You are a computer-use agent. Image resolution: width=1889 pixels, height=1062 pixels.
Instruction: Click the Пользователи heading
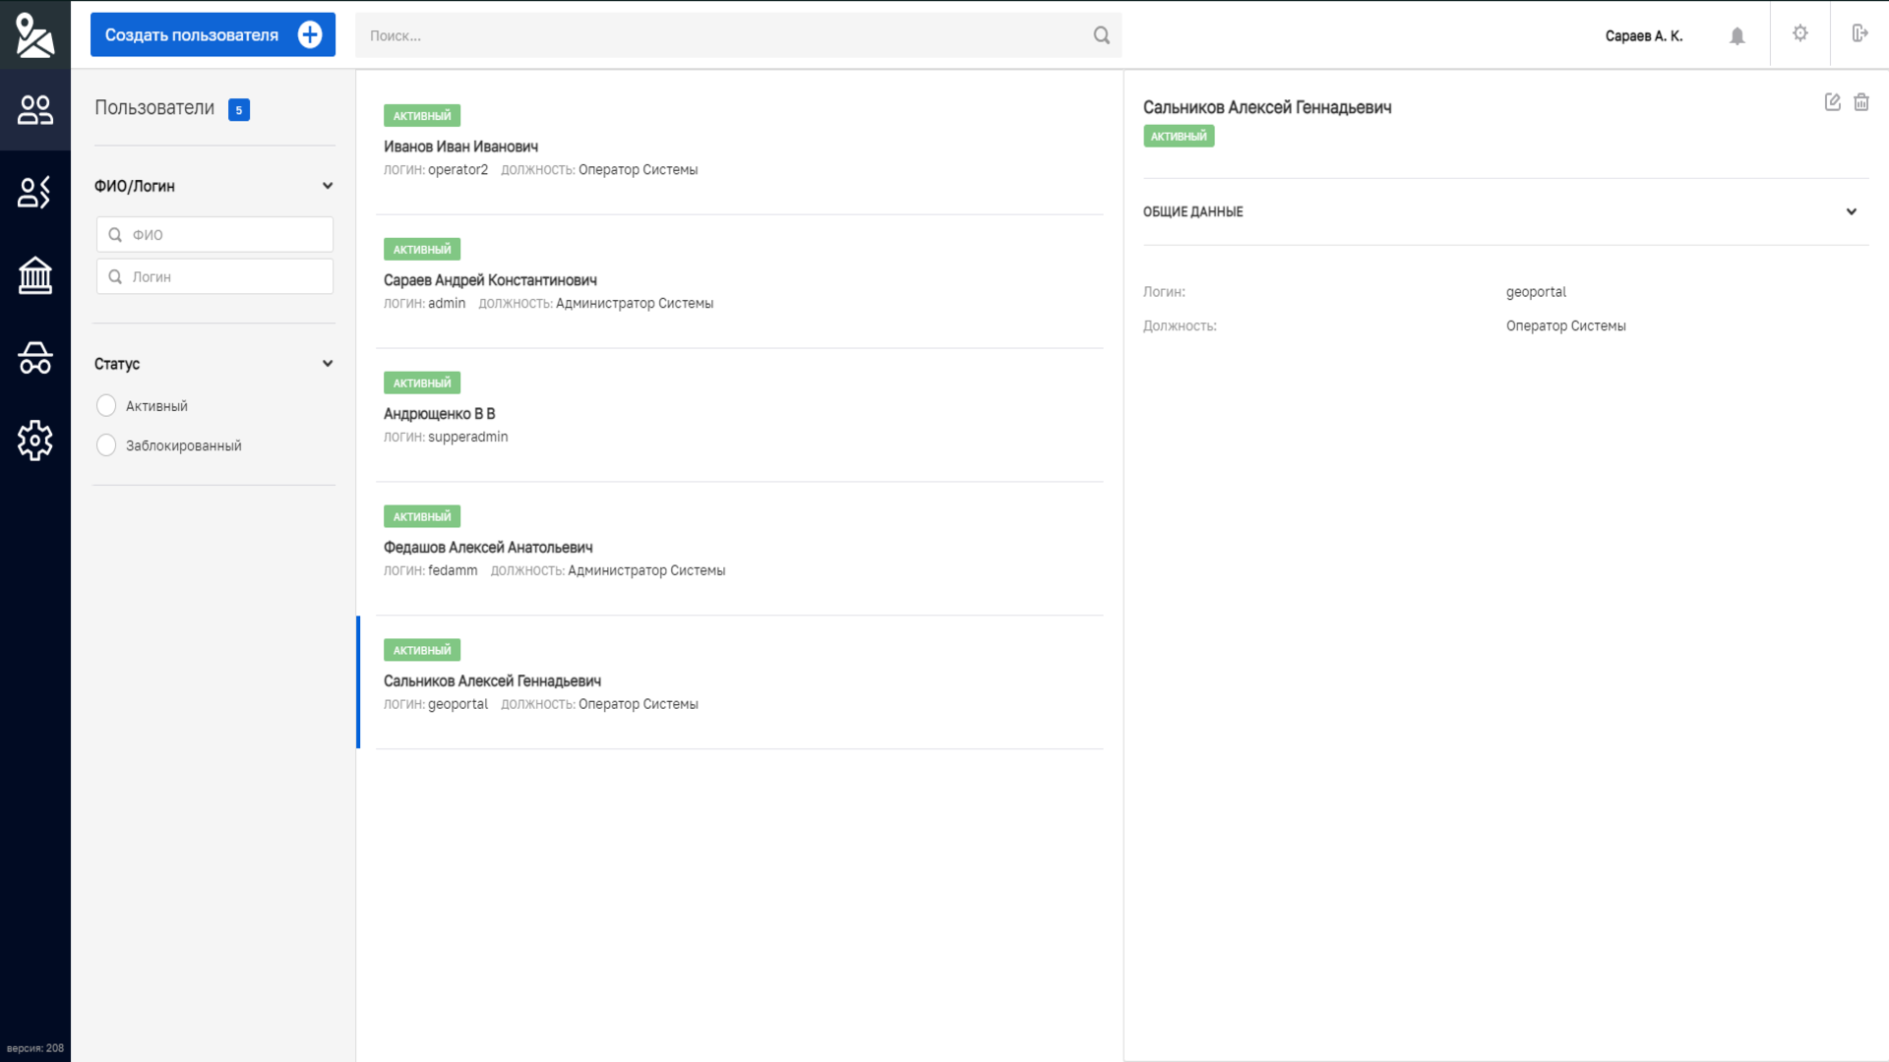tap(154, 108)
